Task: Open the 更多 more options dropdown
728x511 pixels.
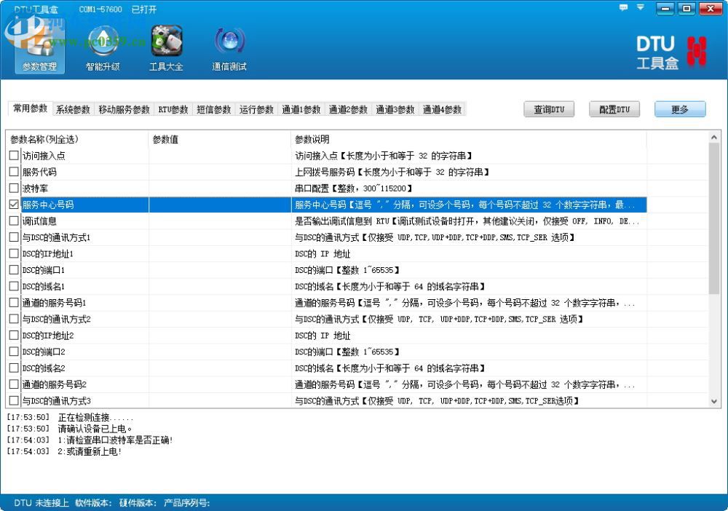Action: [x=680, y=109]
